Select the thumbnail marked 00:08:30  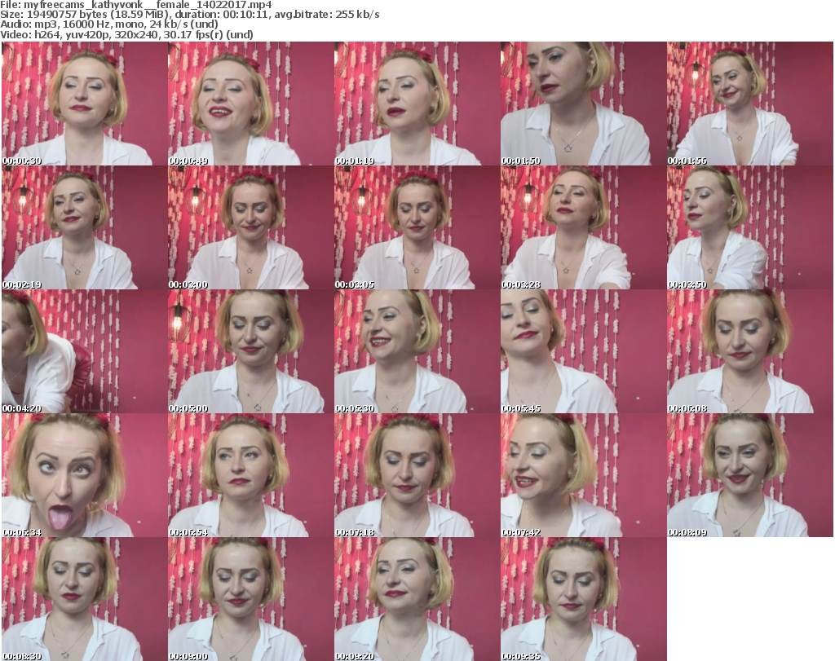(x=85, y=599)
